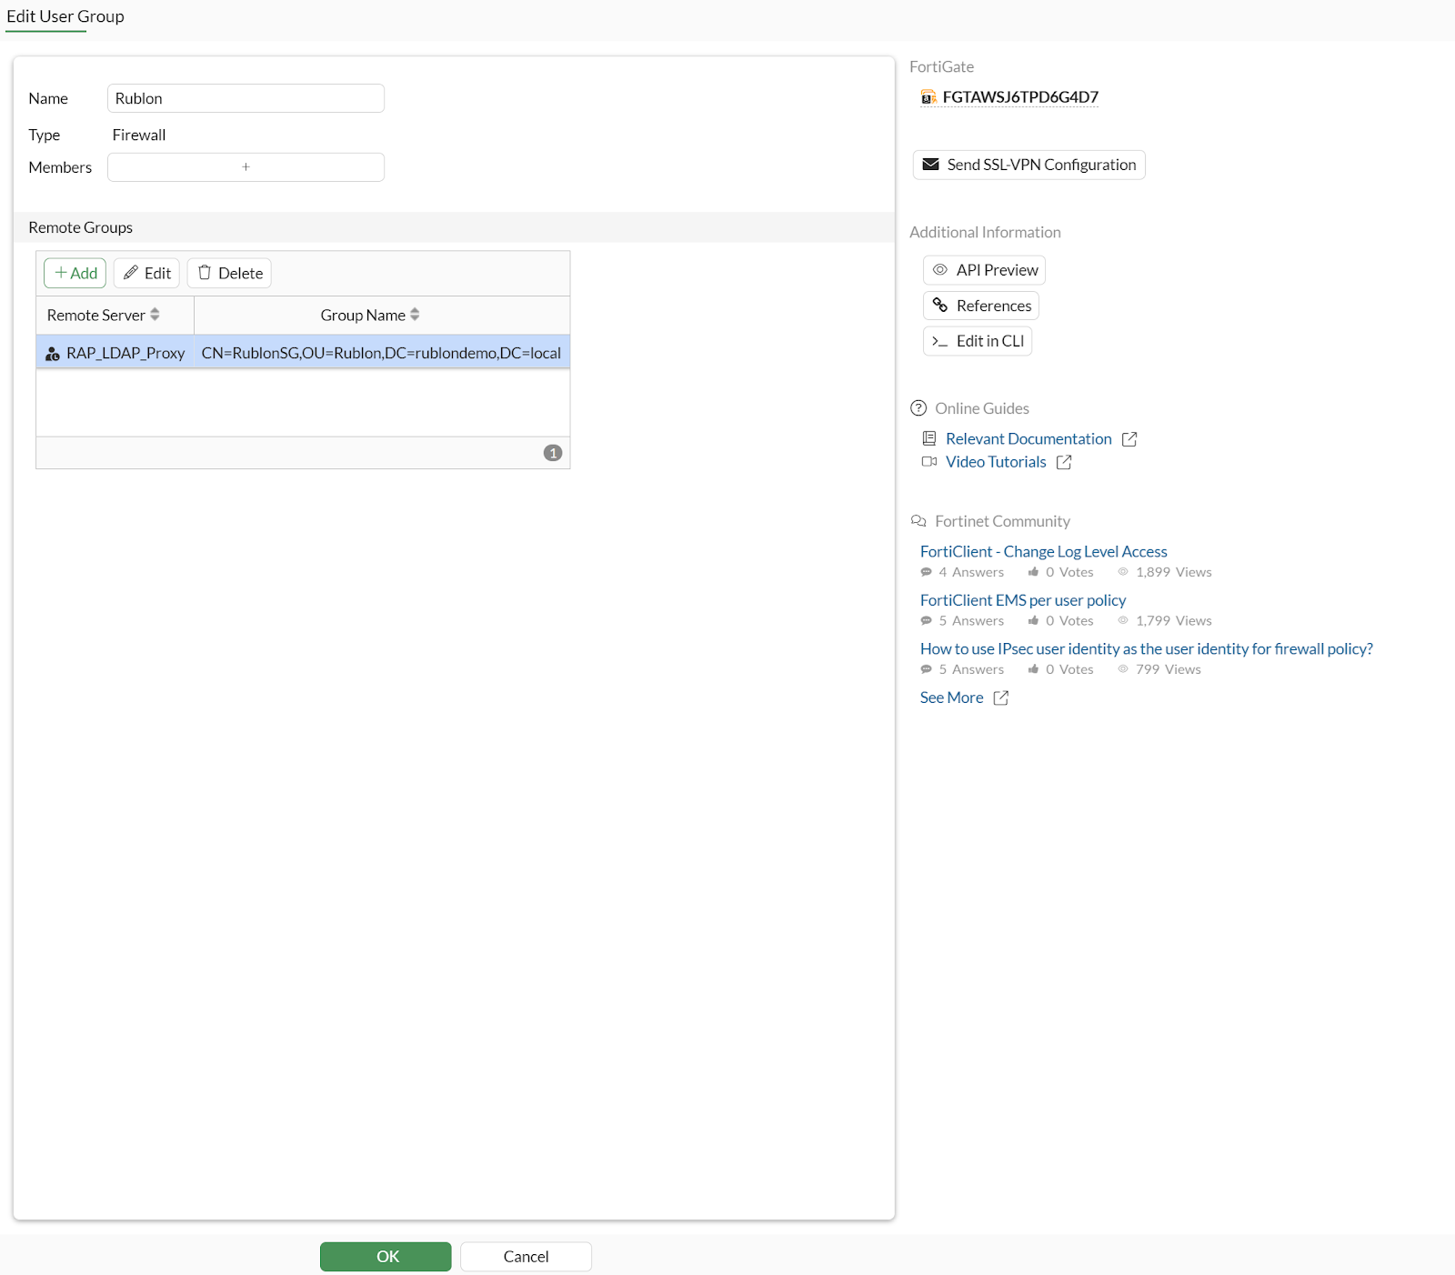Click external link icon beside See More
This screenshot has height=1275, width=1455.
point(1001,698)
